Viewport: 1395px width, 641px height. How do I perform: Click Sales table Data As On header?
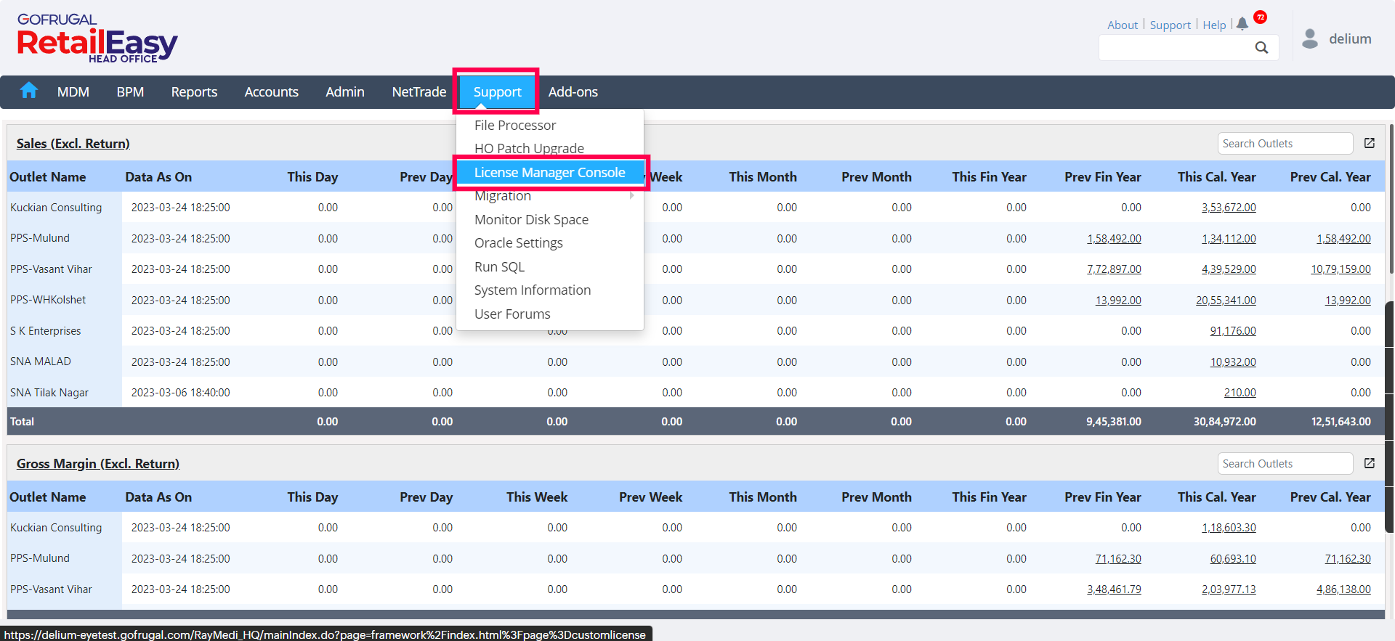[158, 177]
